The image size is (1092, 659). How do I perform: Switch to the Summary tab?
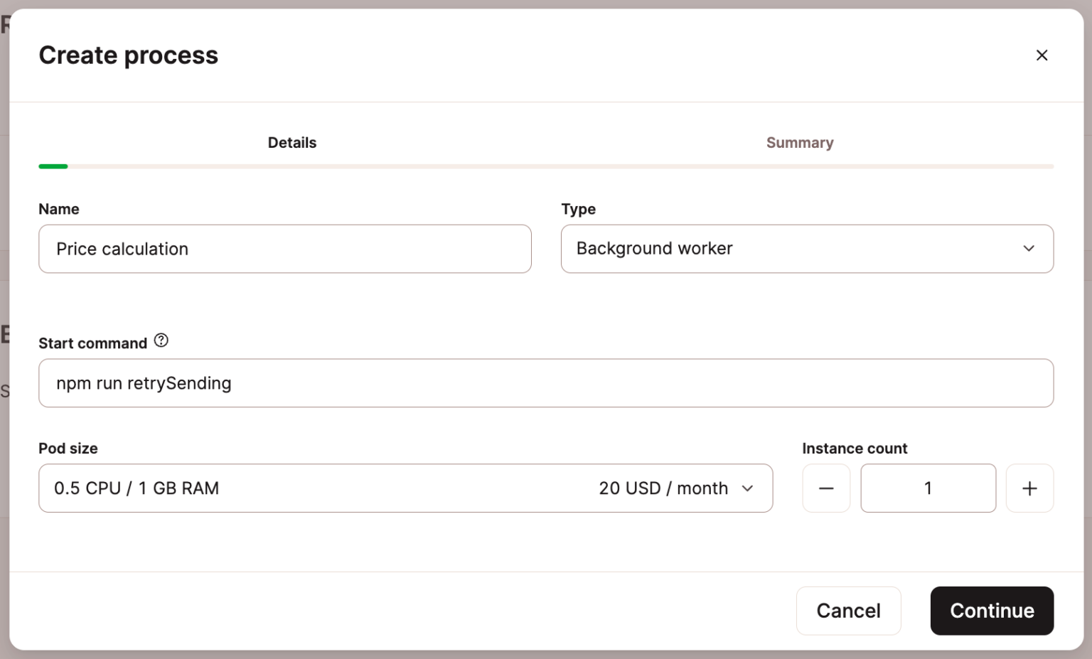tap(800, 142)
